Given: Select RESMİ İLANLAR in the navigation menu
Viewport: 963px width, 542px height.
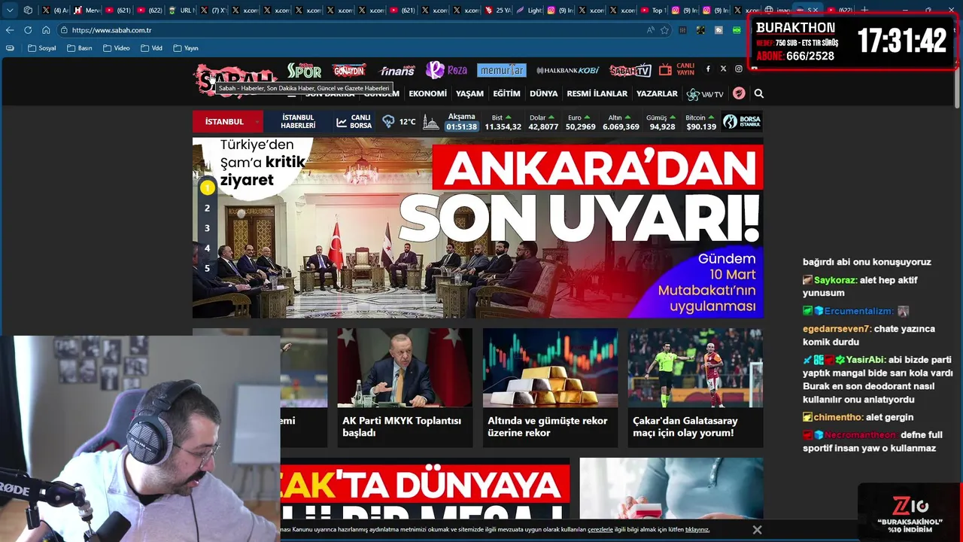Looking at the screenshot, I should [597, 93].
